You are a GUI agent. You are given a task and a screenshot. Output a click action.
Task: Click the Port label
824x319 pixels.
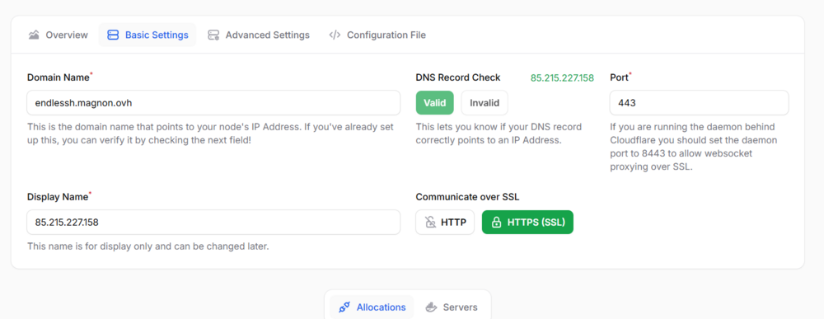point(619,77)
